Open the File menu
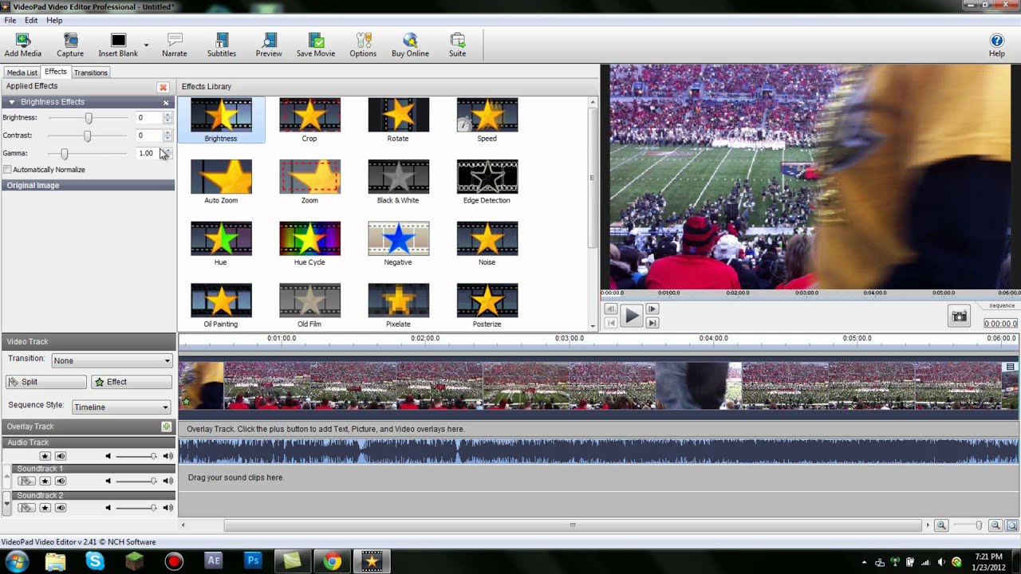 10,20
